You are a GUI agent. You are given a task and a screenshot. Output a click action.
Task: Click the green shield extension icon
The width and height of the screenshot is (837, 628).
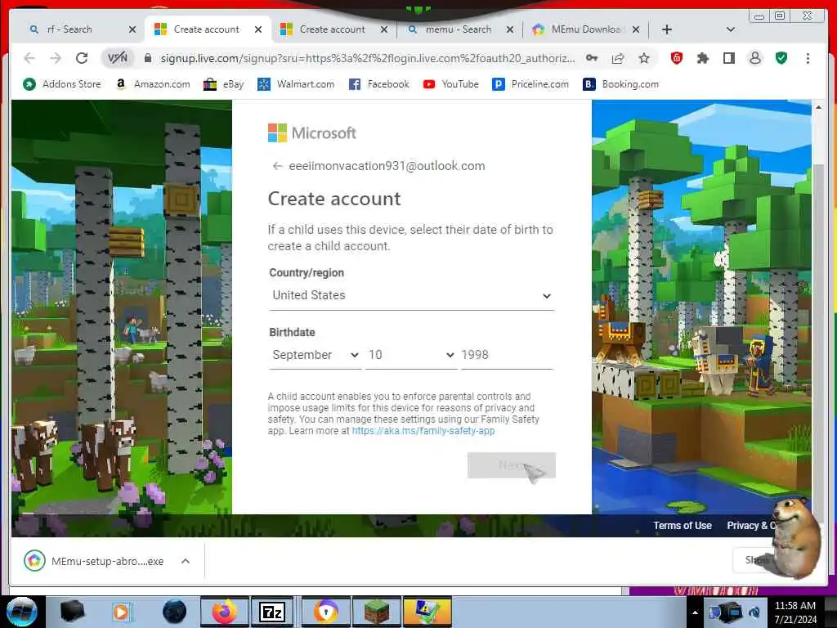pyautogui.click(x=781, y=58)
